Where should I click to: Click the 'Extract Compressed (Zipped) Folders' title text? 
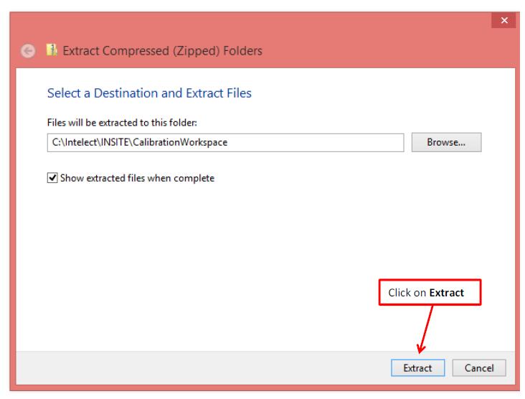[162, 51]
